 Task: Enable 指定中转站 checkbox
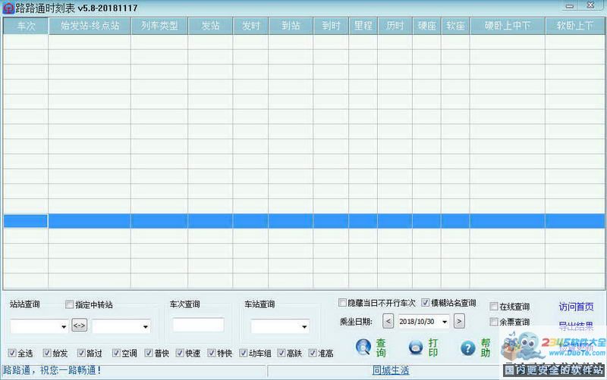point(70,305)
